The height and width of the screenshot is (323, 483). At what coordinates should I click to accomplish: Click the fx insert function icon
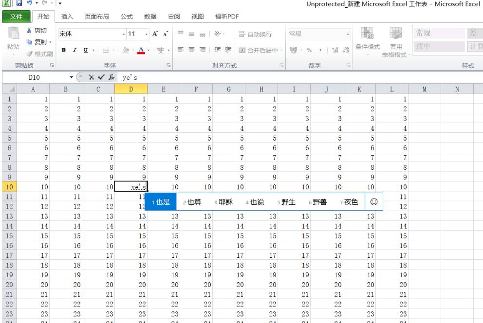(x=111, y=77)
